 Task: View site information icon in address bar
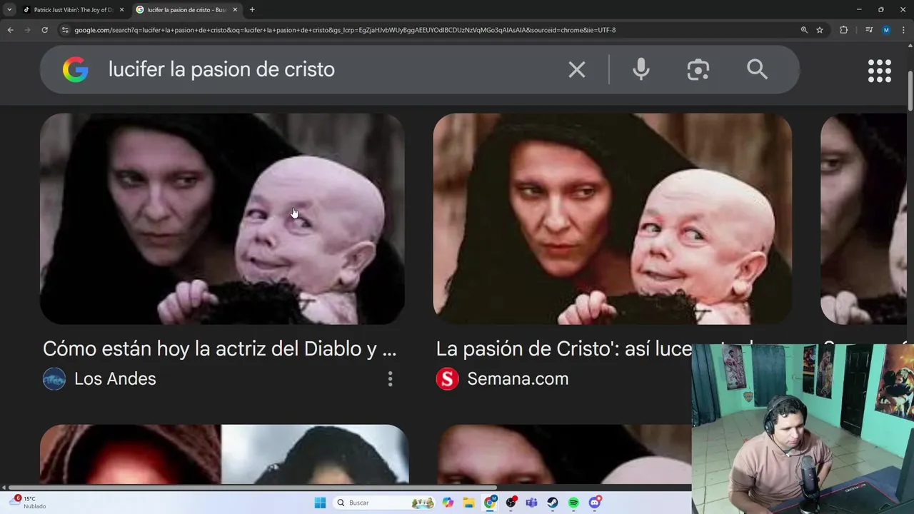[x=65, y=30]
